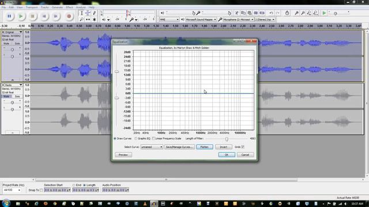Click the red Record button
The height and width of the screenshot is (207, 369).
pyautogui.click(x=69, y=16)
